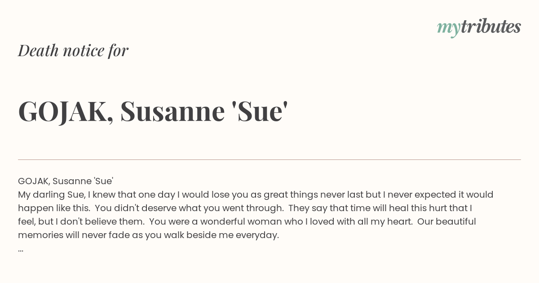This screenshot has height=283, width=539.
Task: Click the dark 'tributes' in the logo
Action: 490,27
